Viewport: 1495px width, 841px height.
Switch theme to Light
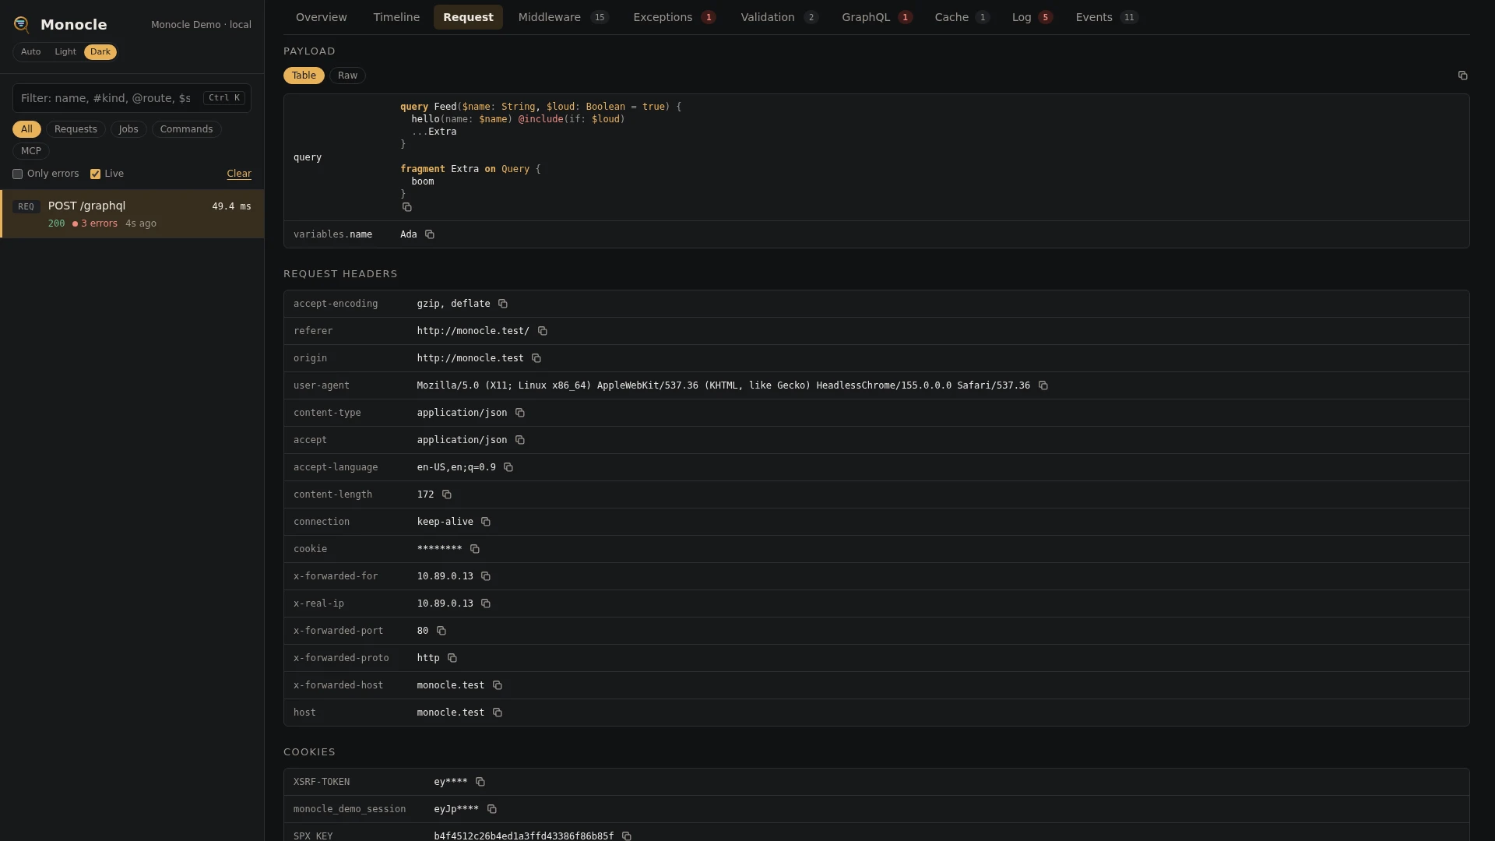click(65, 52)
